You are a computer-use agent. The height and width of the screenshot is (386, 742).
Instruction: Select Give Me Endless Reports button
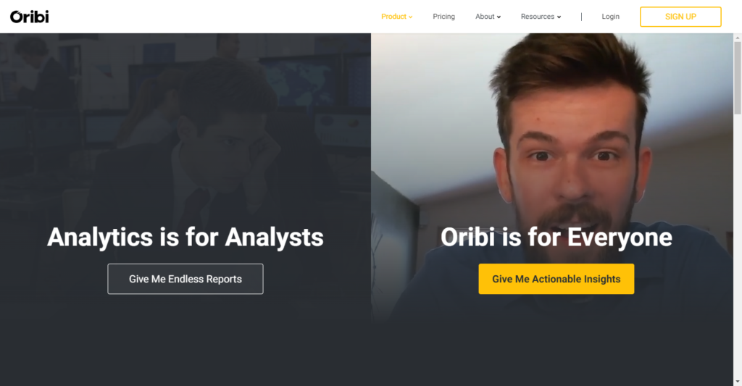pos(185,279)
